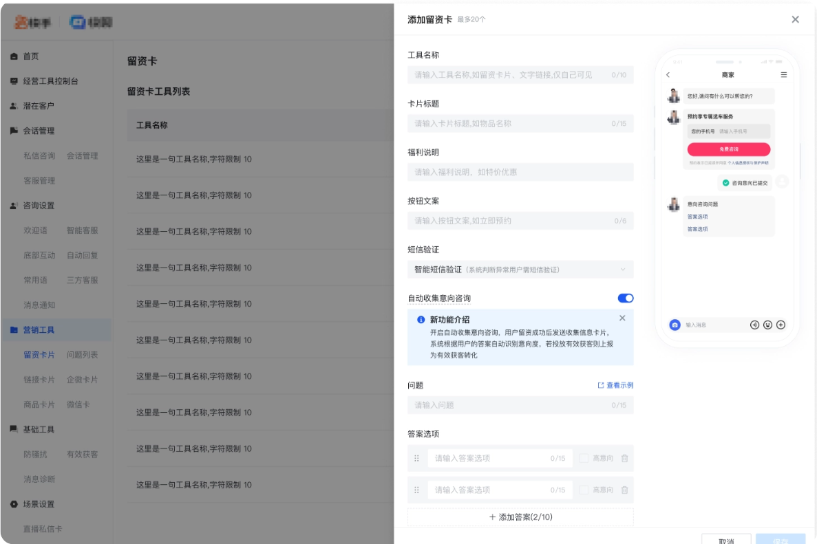Grab the drag handle of the first answer option

pyautogui.click(x=416, y=457)
